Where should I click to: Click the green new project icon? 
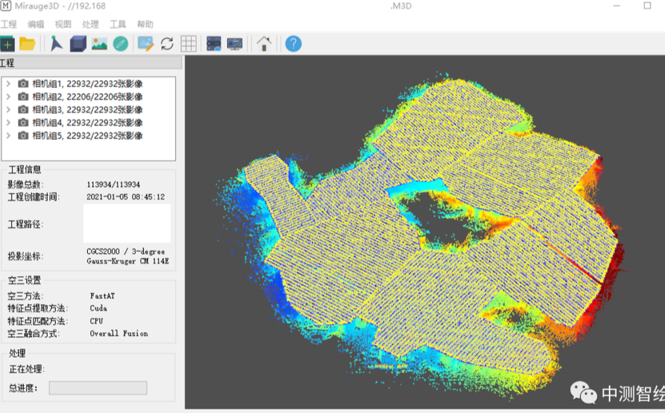click(7, 44)
